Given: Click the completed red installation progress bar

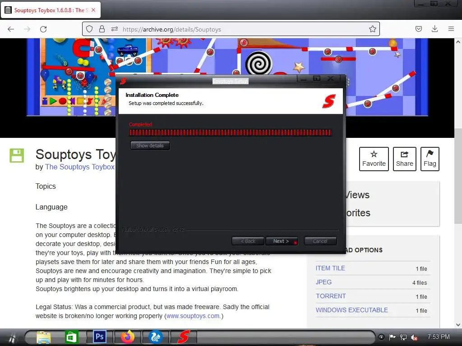Looking at the screenshot, I should [230, 133].
